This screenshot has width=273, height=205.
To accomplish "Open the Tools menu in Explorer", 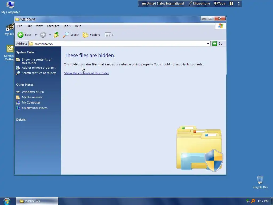I will 67,26.
